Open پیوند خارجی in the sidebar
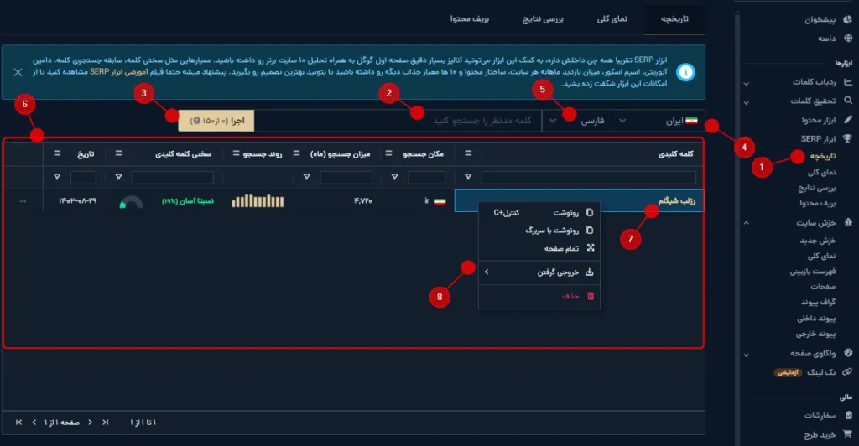The height and width of the screenshot is (446, 859). pos(815,334)
